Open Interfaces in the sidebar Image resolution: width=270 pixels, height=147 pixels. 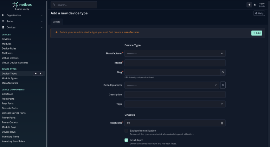click(x=7, y=94)
